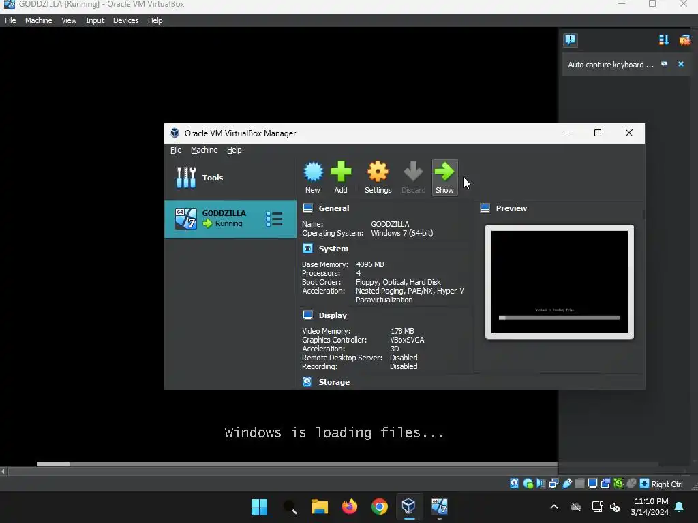Click the hard disk activity status icon
The height and width of the screenshot is (523, 698).
(x=514, y=484)
